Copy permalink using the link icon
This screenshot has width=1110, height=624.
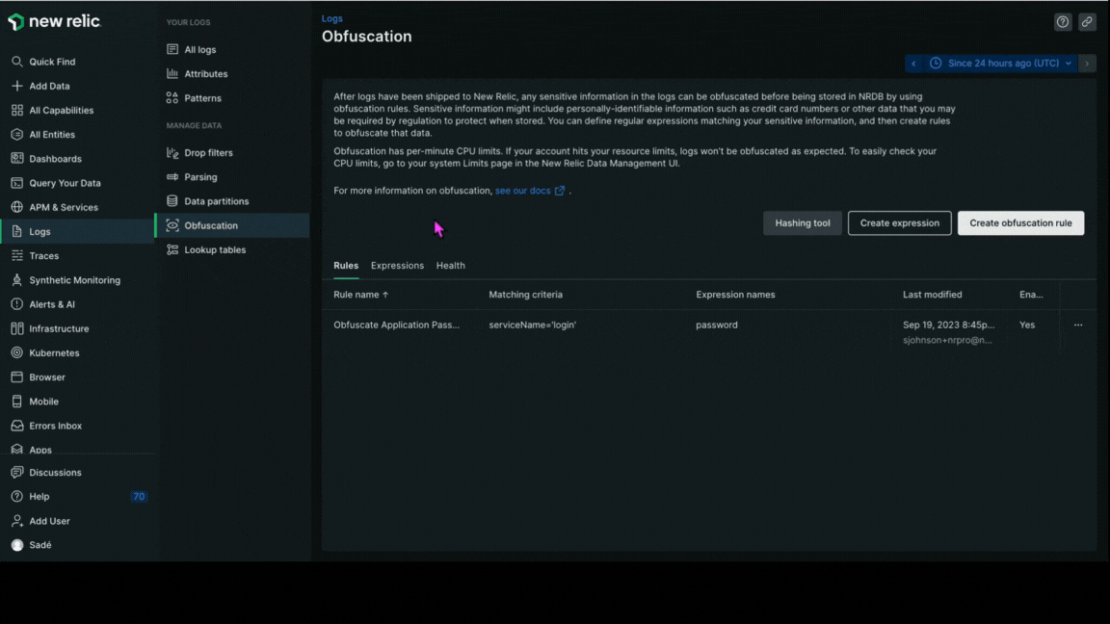click(1087, 22)
